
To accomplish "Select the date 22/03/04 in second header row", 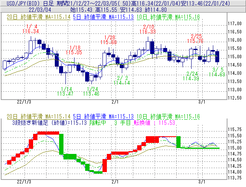I will pos(40,10).
